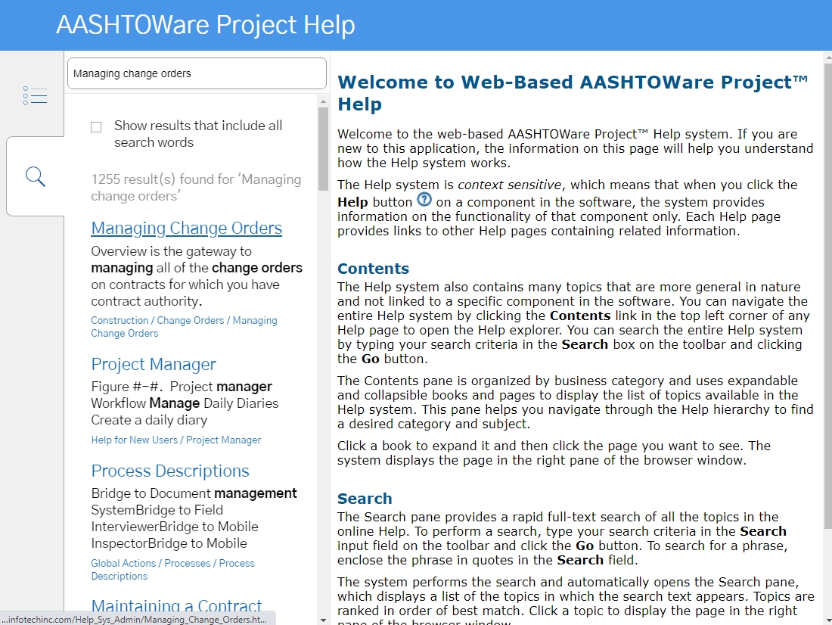Open the table of contents panel icon
Image resolution: width=832 pixels, height=625 pixels.
coord(35,95)
